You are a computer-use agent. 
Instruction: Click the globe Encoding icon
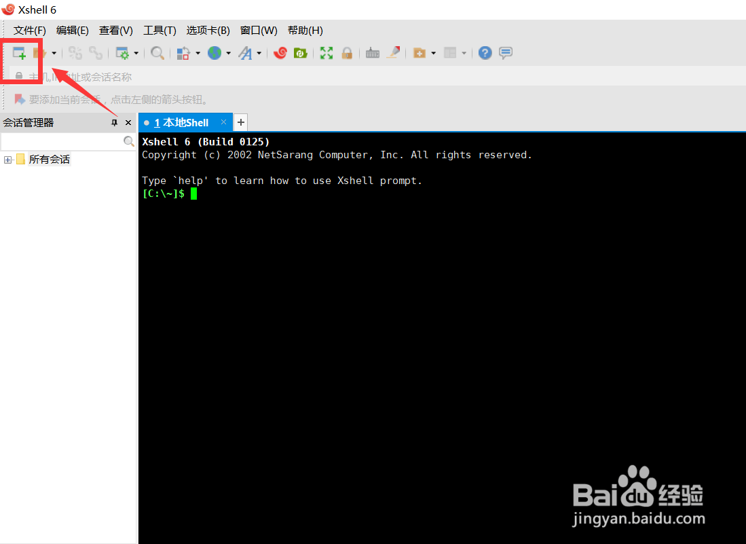215,53
